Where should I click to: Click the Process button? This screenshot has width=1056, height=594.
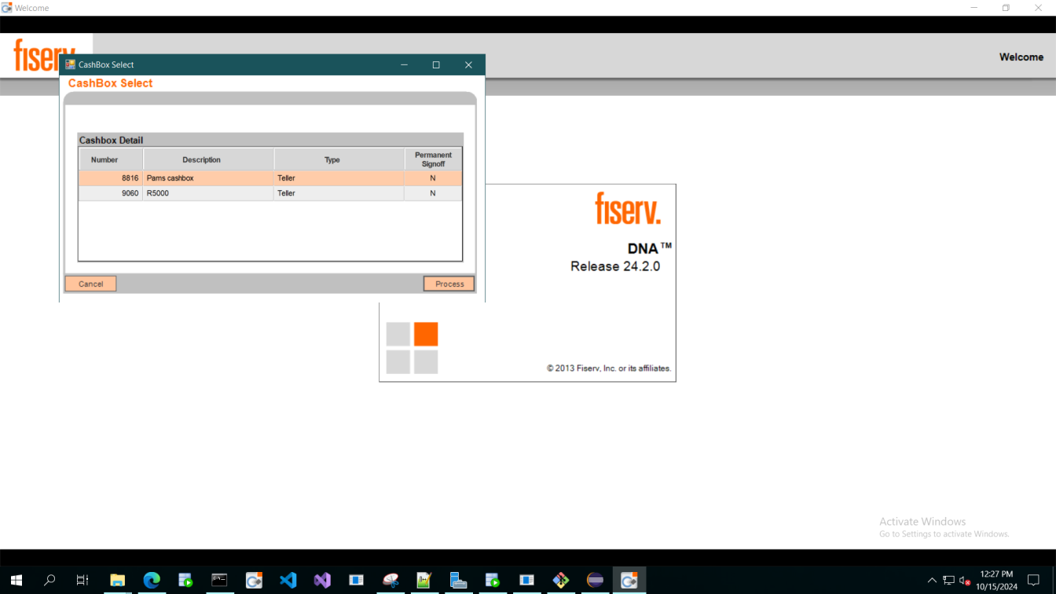[x=449, y=284]
